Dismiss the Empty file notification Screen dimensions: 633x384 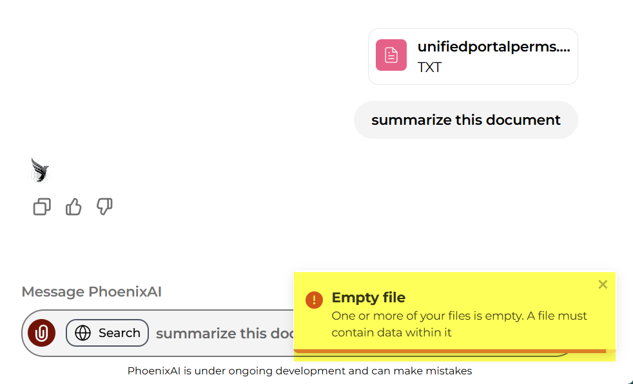pyautogui.click(x=603, y=284)
